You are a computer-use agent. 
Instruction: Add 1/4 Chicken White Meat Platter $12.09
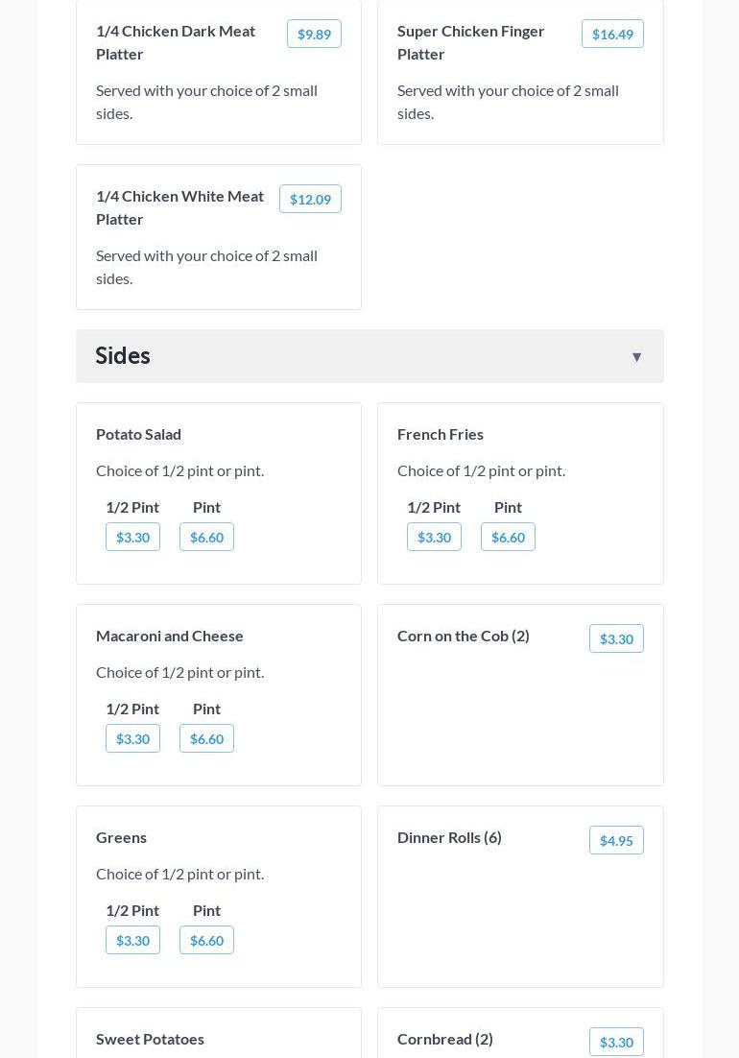click(310, 200)
